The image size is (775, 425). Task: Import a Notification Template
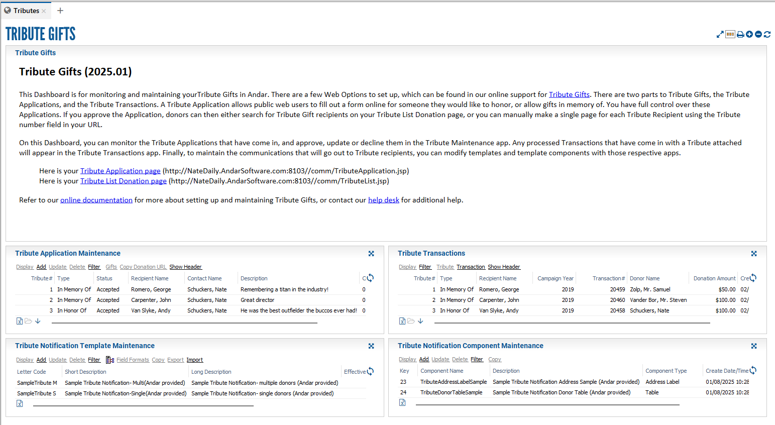coord(194,360)
